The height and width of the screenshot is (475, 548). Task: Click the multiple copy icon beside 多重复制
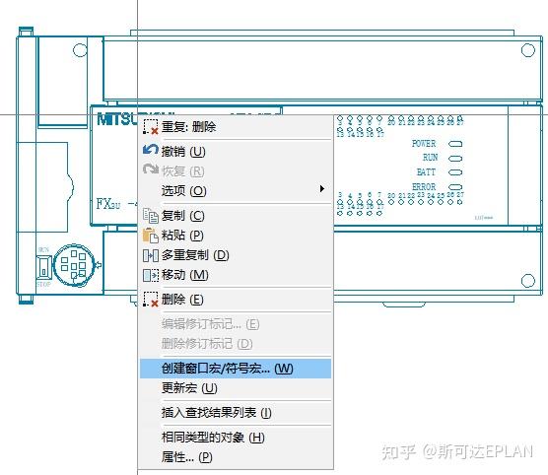tap(151, 255)
